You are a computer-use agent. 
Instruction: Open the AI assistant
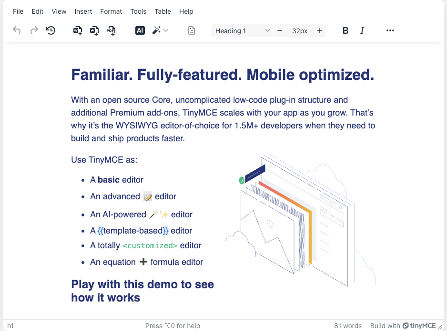coord(140,30)
